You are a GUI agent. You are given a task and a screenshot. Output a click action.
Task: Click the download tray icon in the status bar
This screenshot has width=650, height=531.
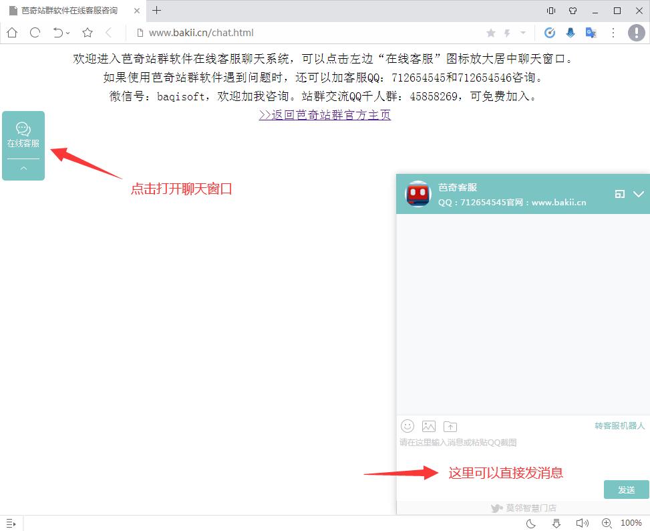click(556, 524)
